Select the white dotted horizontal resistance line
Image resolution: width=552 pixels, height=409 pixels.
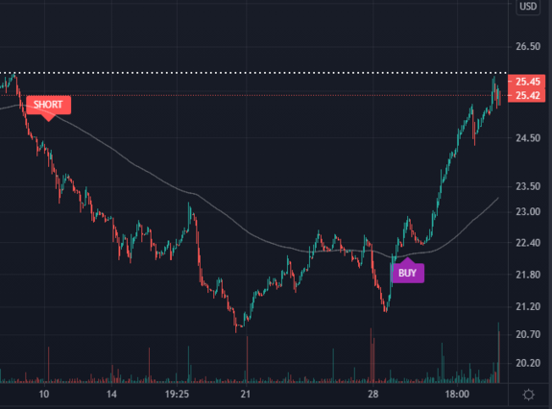click(x=253, y=73)
